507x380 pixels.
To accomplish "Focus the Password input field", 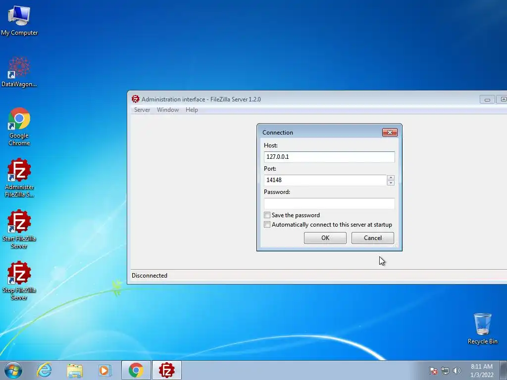I will point(329,203).
